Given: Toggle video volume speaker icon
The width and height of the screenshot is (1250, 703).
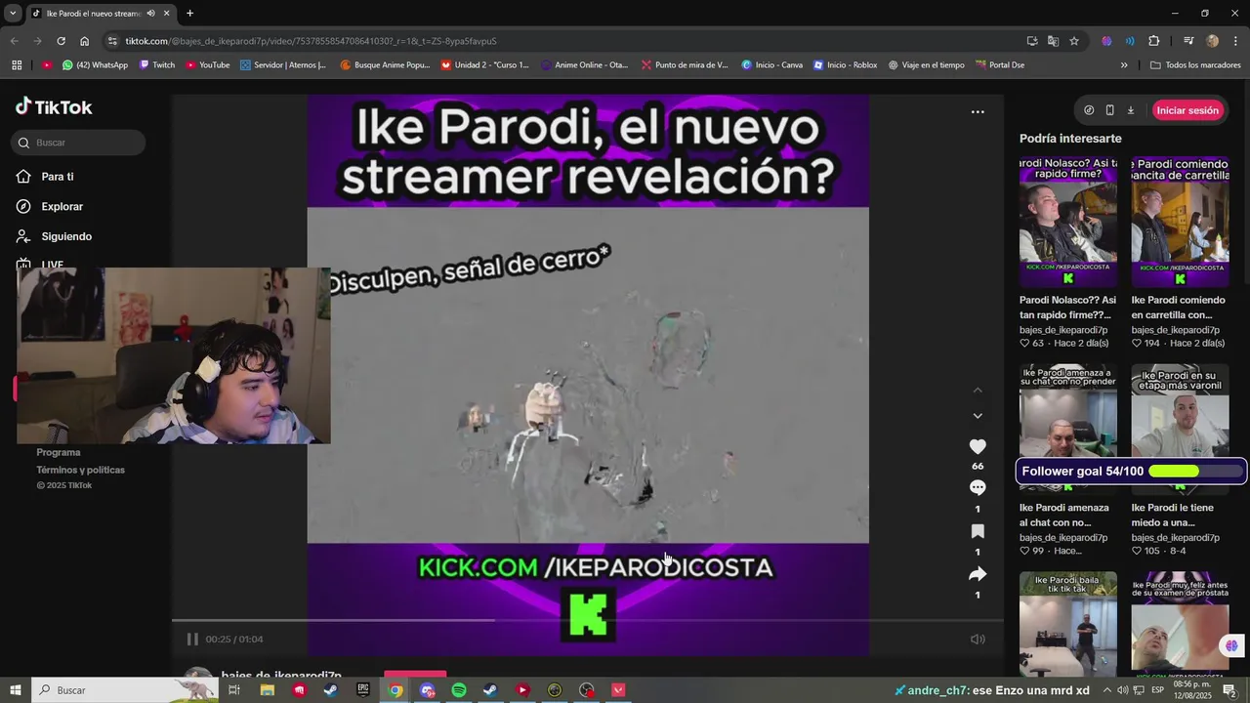Looking at the screenshot, I should pos(978,640).
